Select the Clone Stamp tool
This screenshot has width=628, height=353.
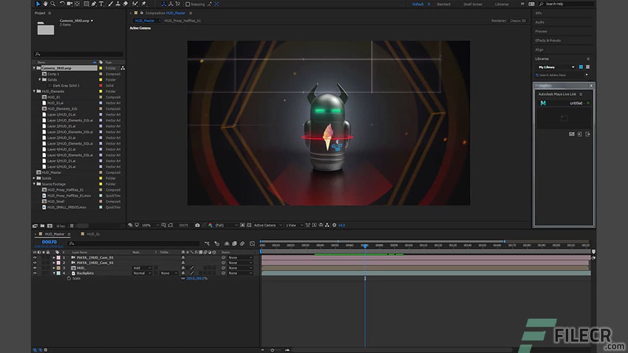coord(119,4)
